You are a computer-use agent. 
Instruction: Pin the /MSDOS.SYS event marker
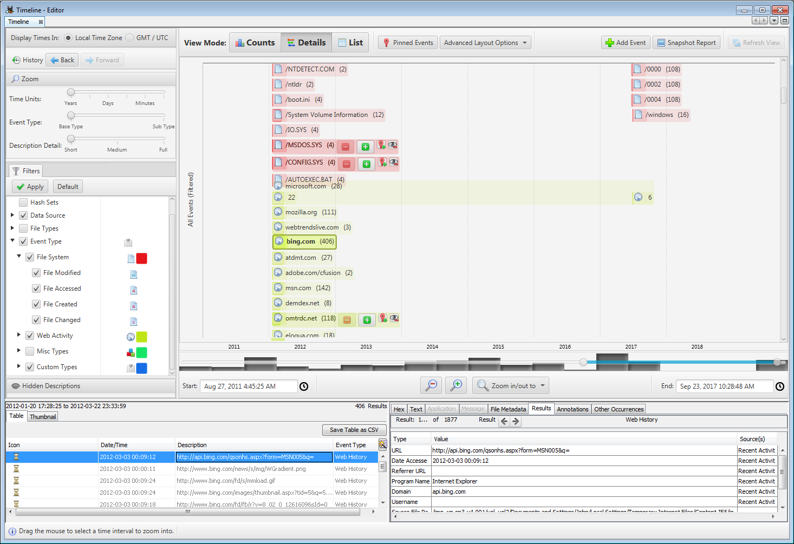[383, 146]
